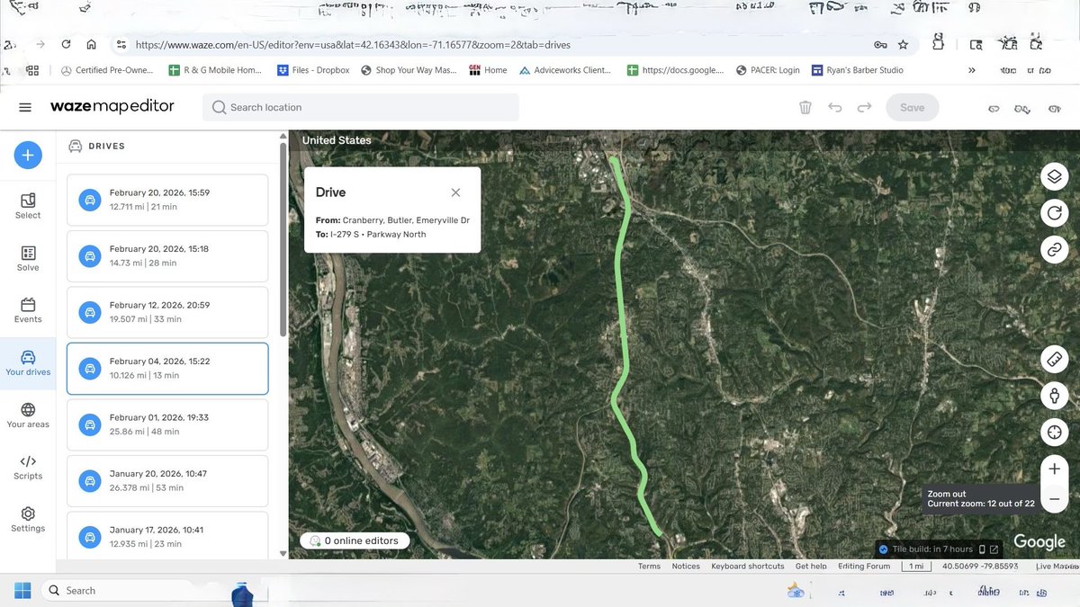The width and height of the screenshot is (1080, 607).
Task: Open the Settings tab
Action: [x=28, y=519]
